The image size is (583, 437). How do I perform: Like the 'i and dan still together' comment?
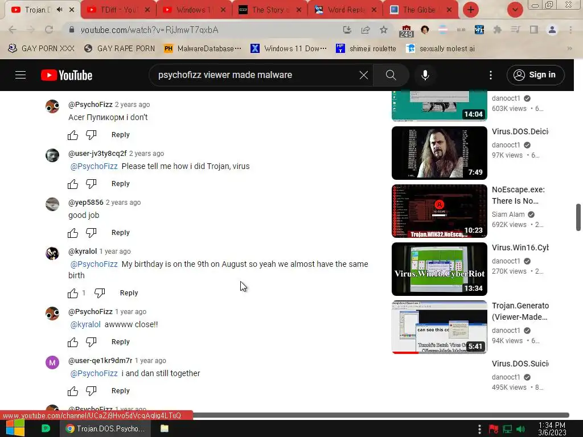pyautogui.click(x=73, y=391)
